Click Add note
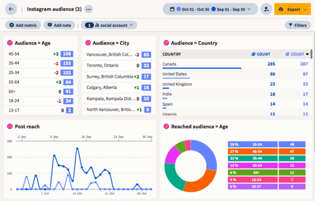This screenshot has width=315, height=201. point(59,25)
